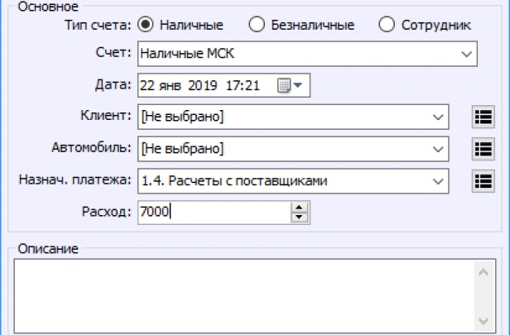Viewport: 510px width, 335px height.
Task: Click the time 17:21 in Дата field
Action: point(252,85)
